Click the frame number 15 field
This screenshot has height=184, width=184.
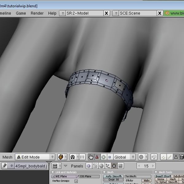(x=146, y=166)
